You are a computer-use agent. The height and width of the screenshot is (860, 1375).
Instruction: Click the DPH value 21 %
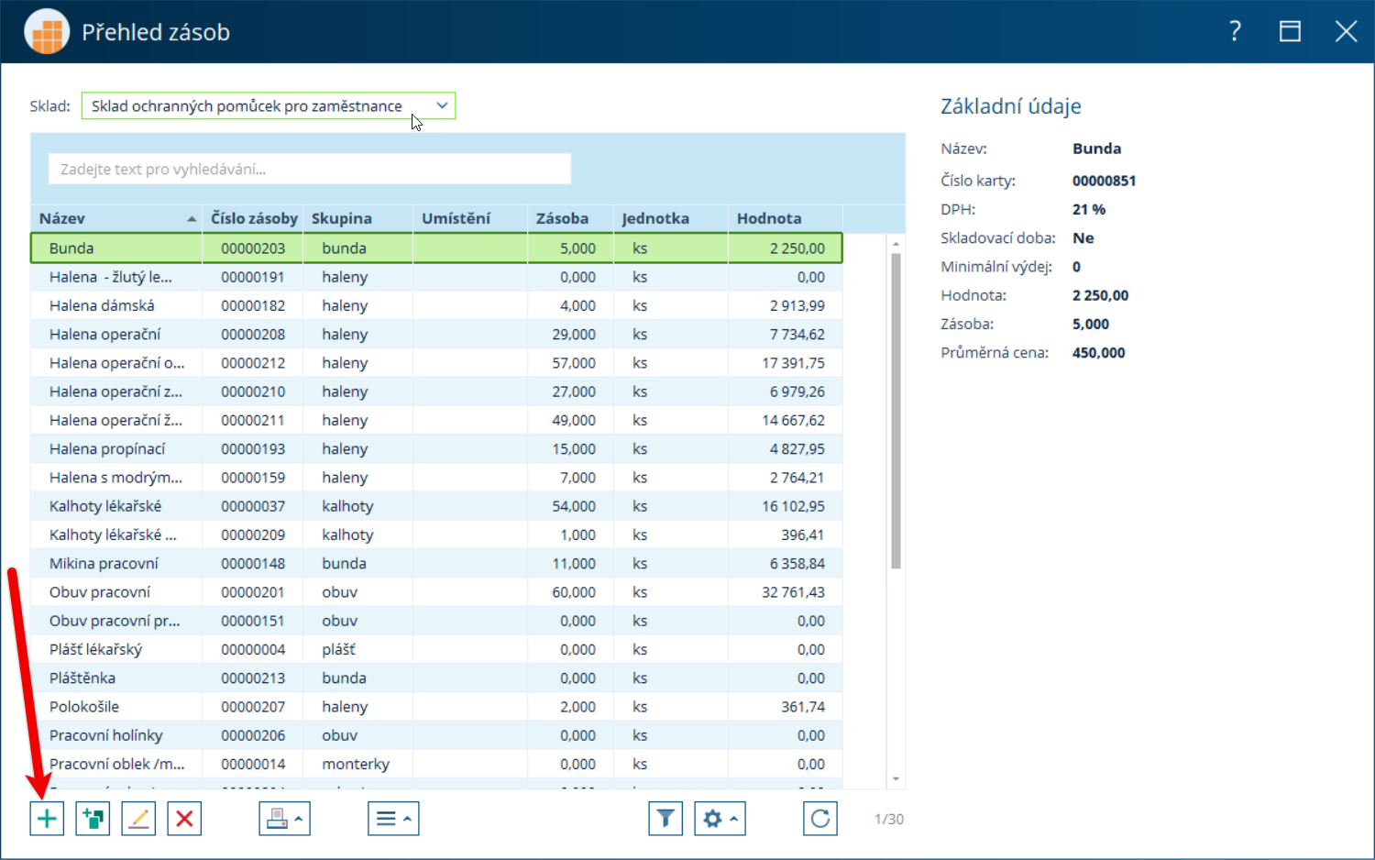(1089, 209)
